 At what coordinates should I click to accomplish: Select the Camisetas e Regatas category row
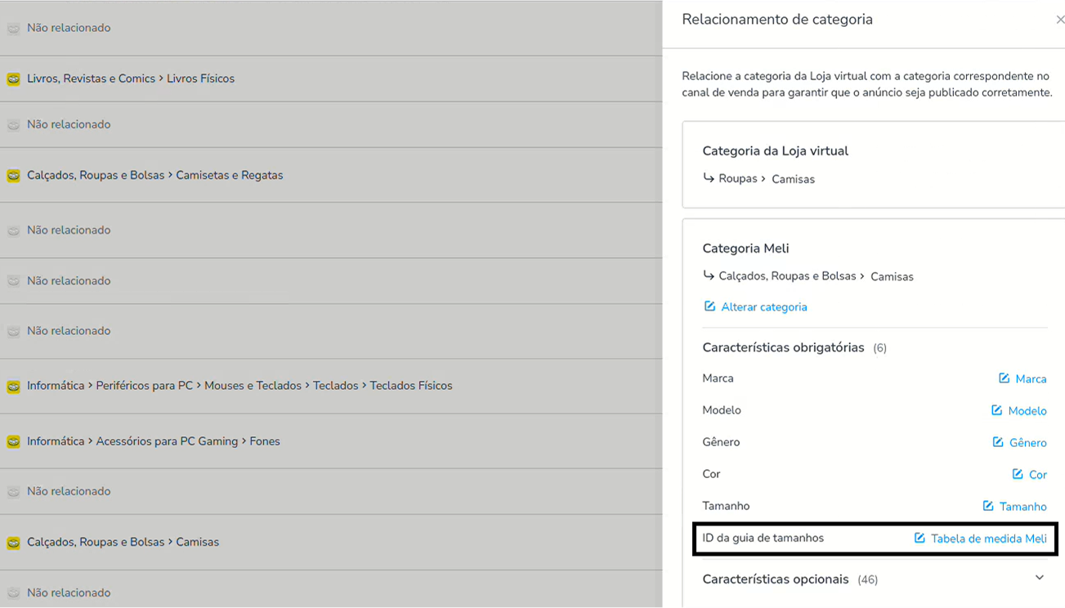(x=331, y=176)
